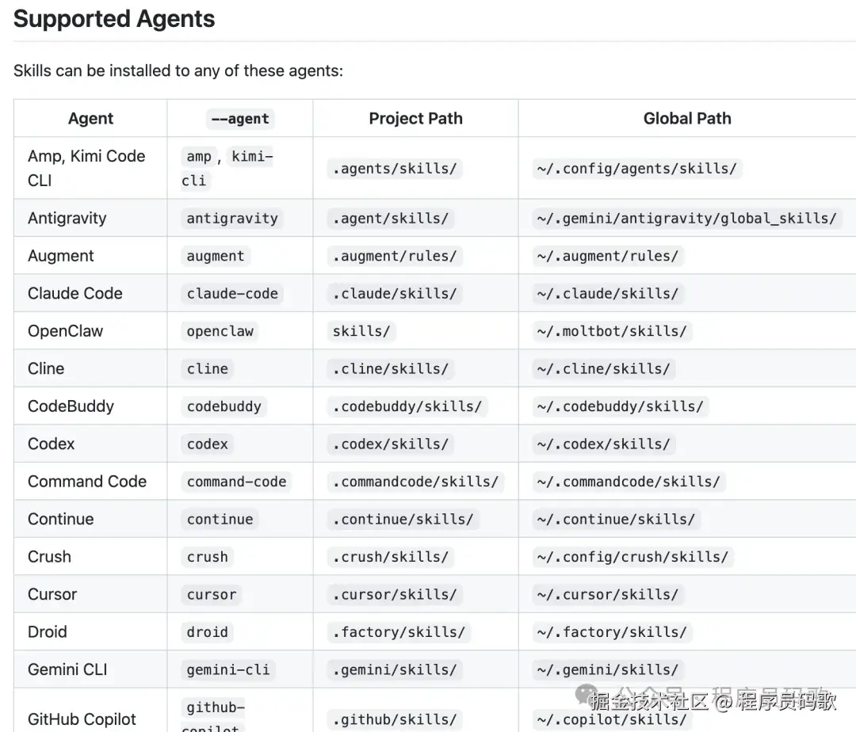856x732 pixels.
Task: Click the antigravity code tag in --agent column
Action: (232, 218)
